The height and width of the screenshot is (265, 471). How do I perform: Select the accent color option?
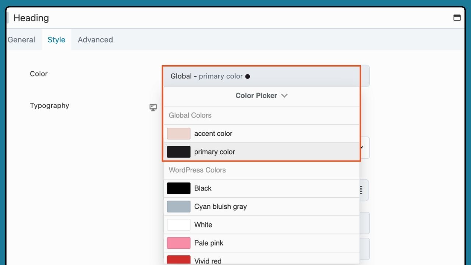pyautogui.click(x=213, y=134)
